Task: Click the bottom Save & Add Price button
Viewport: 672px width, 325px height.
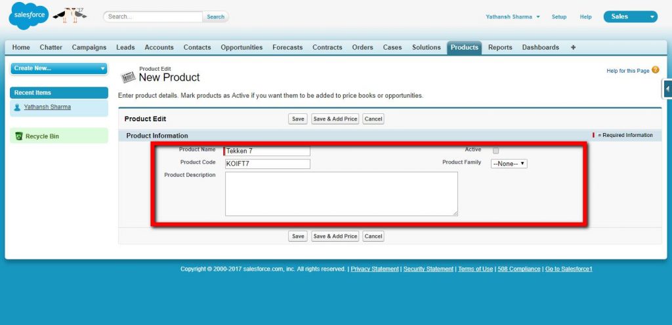Action: [335, 236]
